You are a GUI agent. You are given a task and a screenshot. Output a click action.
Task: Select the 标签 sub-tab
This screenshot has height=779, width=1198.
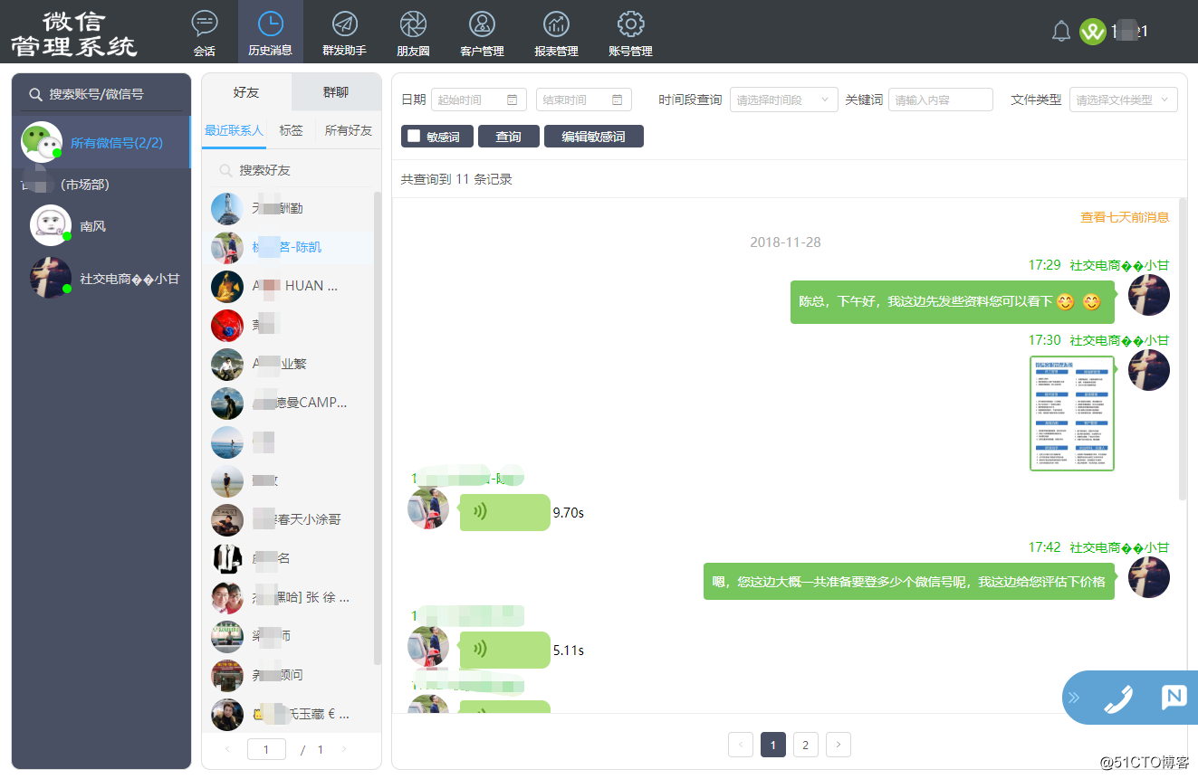[x=291, y=130]
